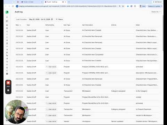The height and width of the screenshot is (125, 167).
Task: Click the Relaunch to update button
Action: [155, 6]
